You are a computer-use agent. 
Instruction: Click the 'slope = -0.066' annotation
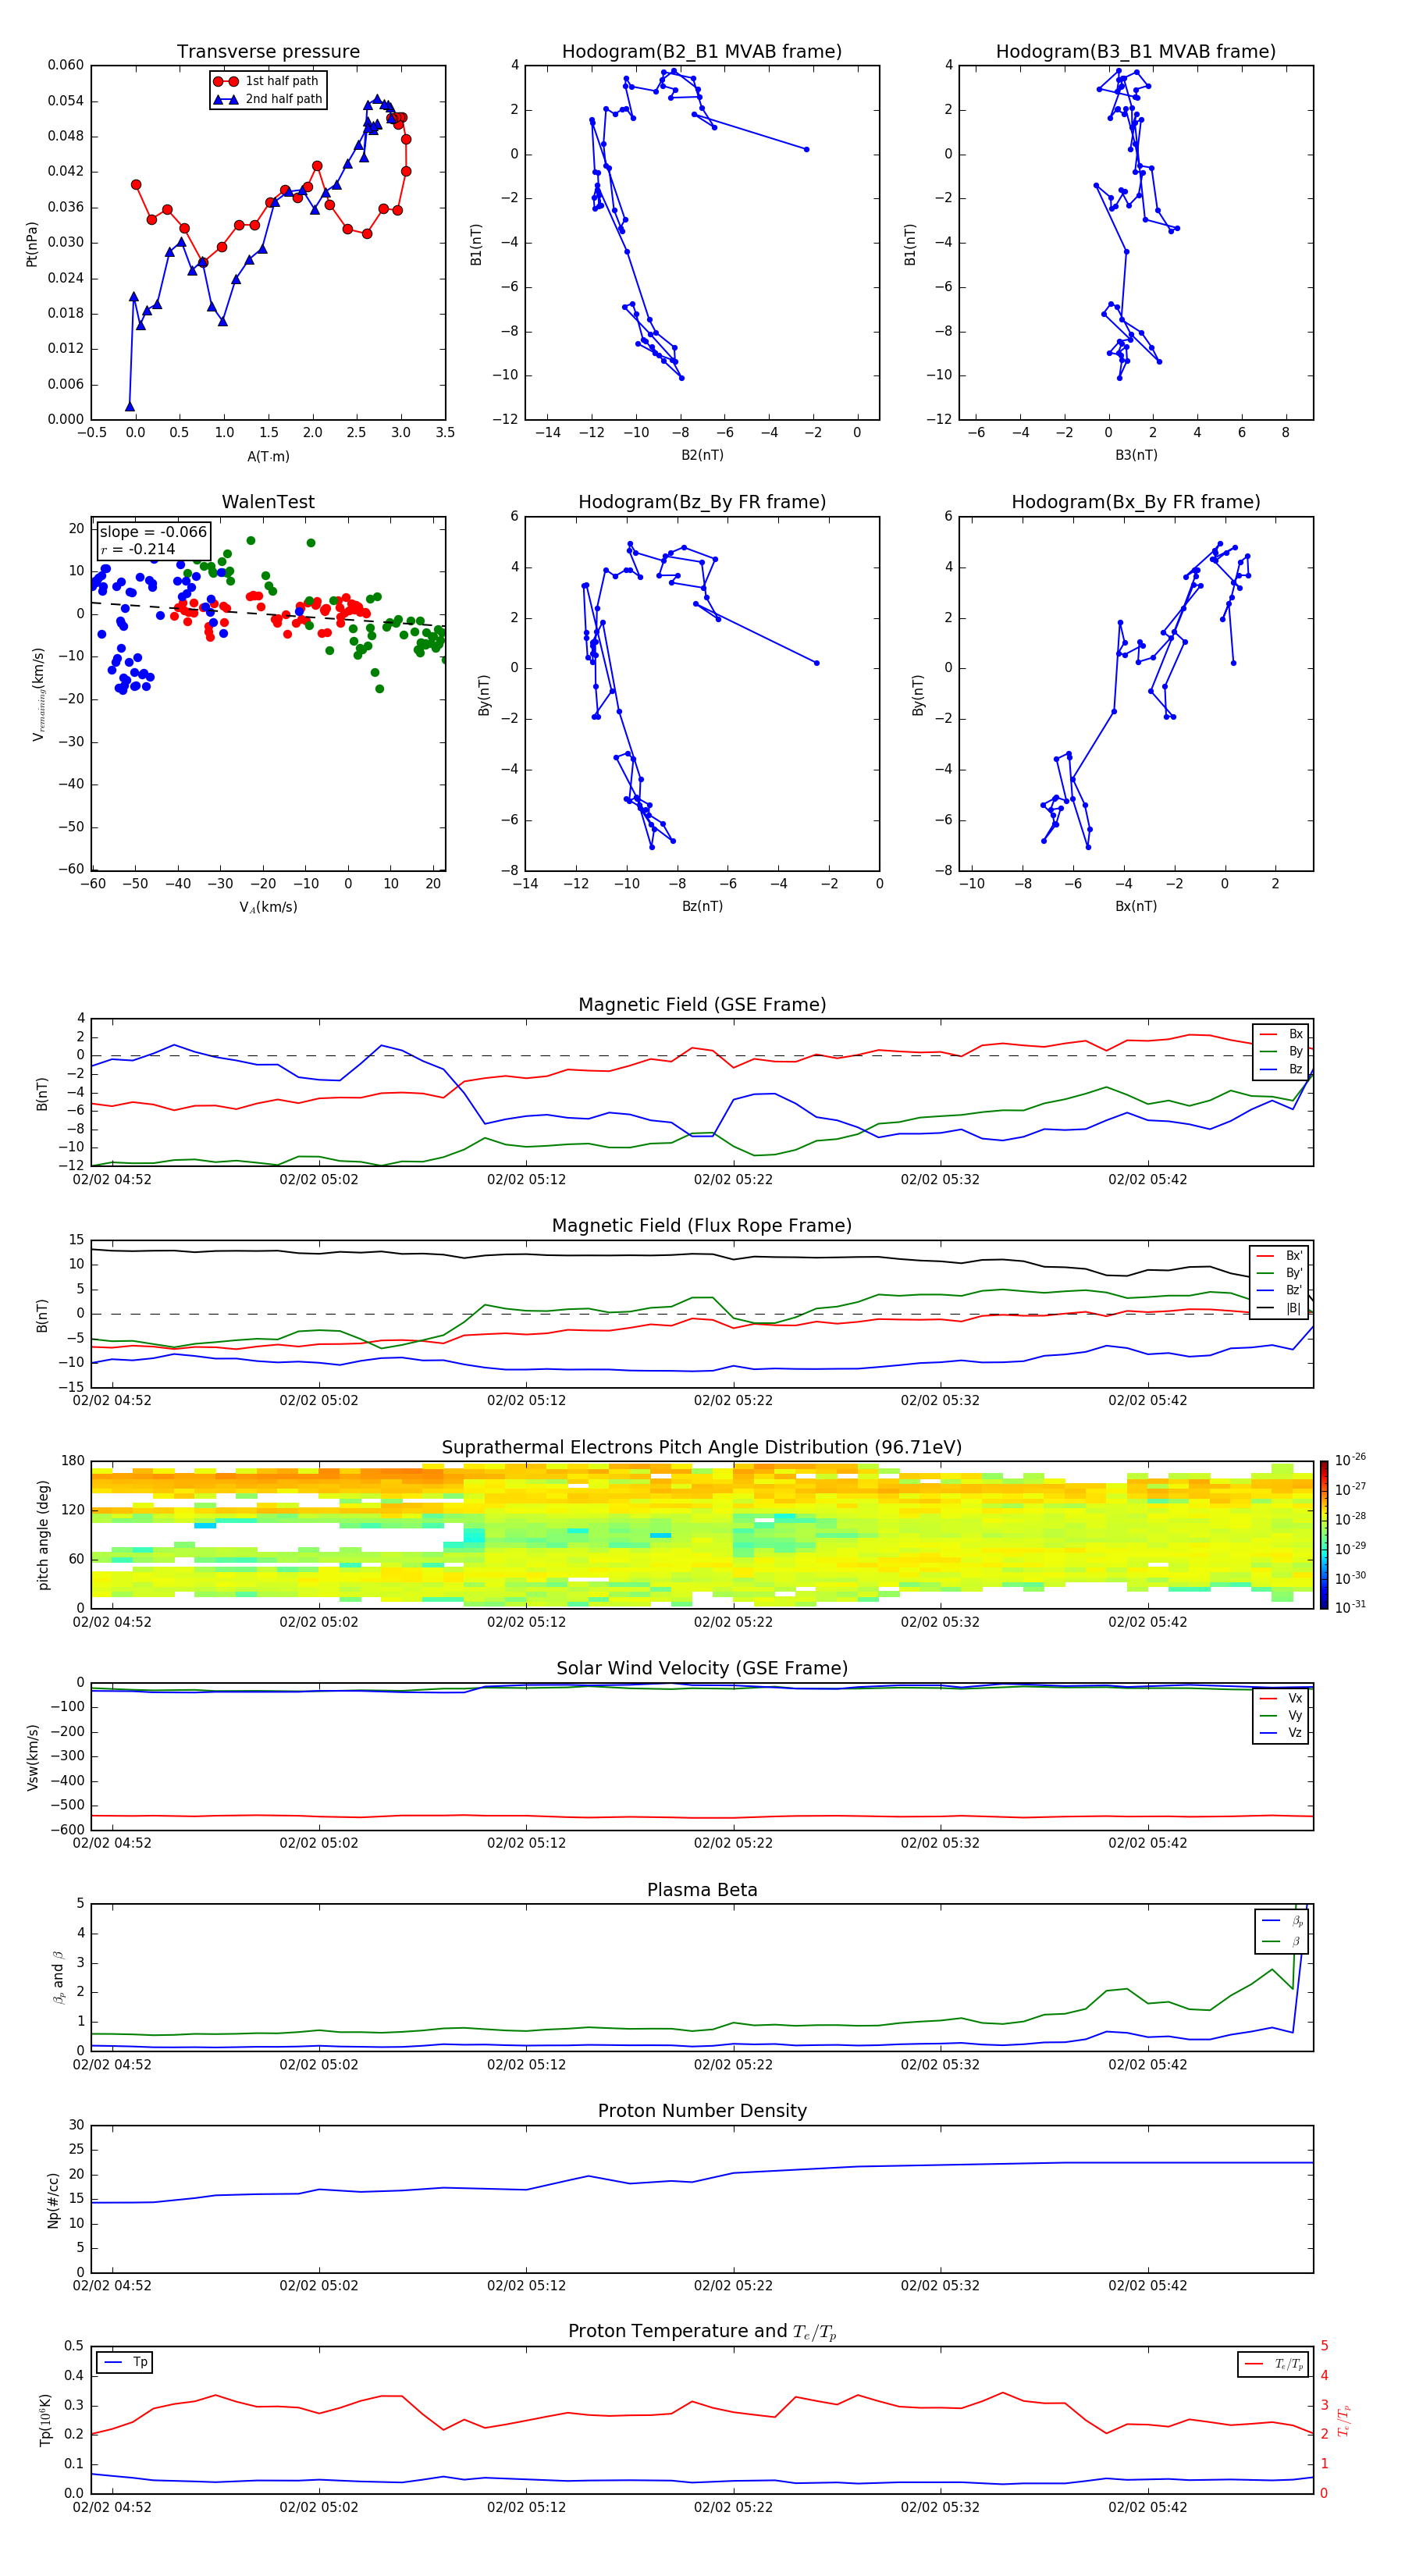click(153, 532)
